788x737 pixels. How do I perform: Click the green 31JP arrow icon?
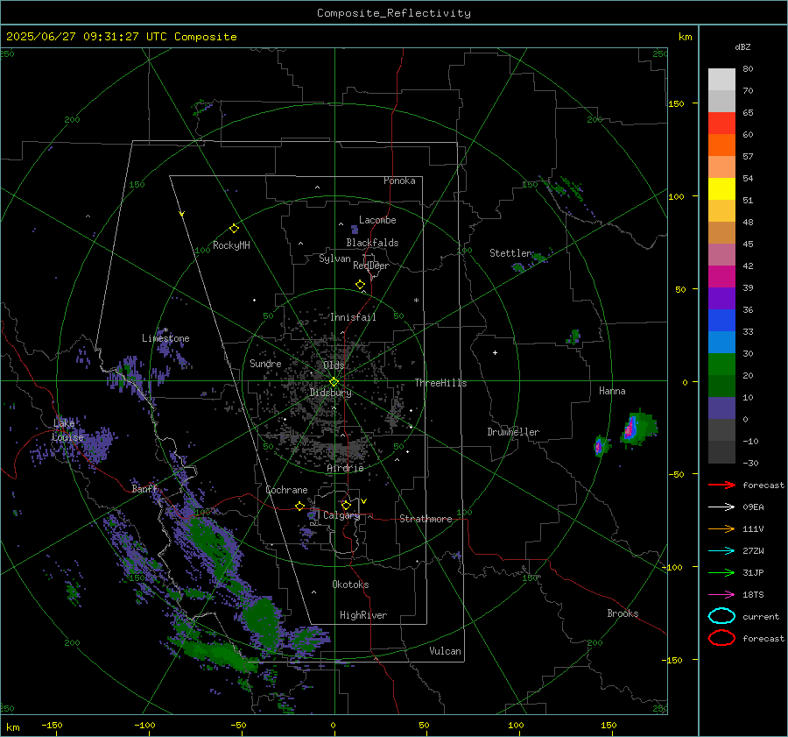tap(721, 572)
